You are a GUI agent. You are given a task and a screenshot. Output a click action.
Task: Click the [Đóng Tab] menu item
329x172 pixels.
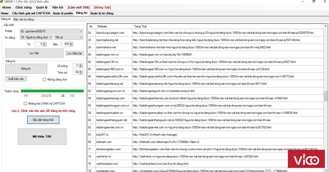point(102,7)
